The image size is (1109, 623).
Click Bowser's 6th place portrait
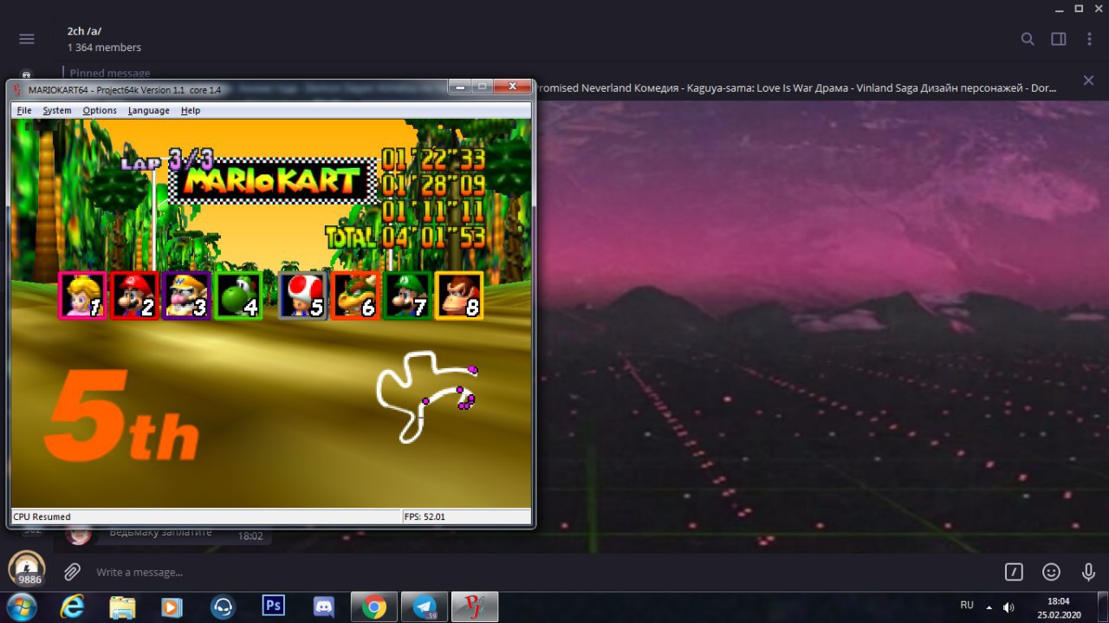pyautogui.click(x=355, y=295)
